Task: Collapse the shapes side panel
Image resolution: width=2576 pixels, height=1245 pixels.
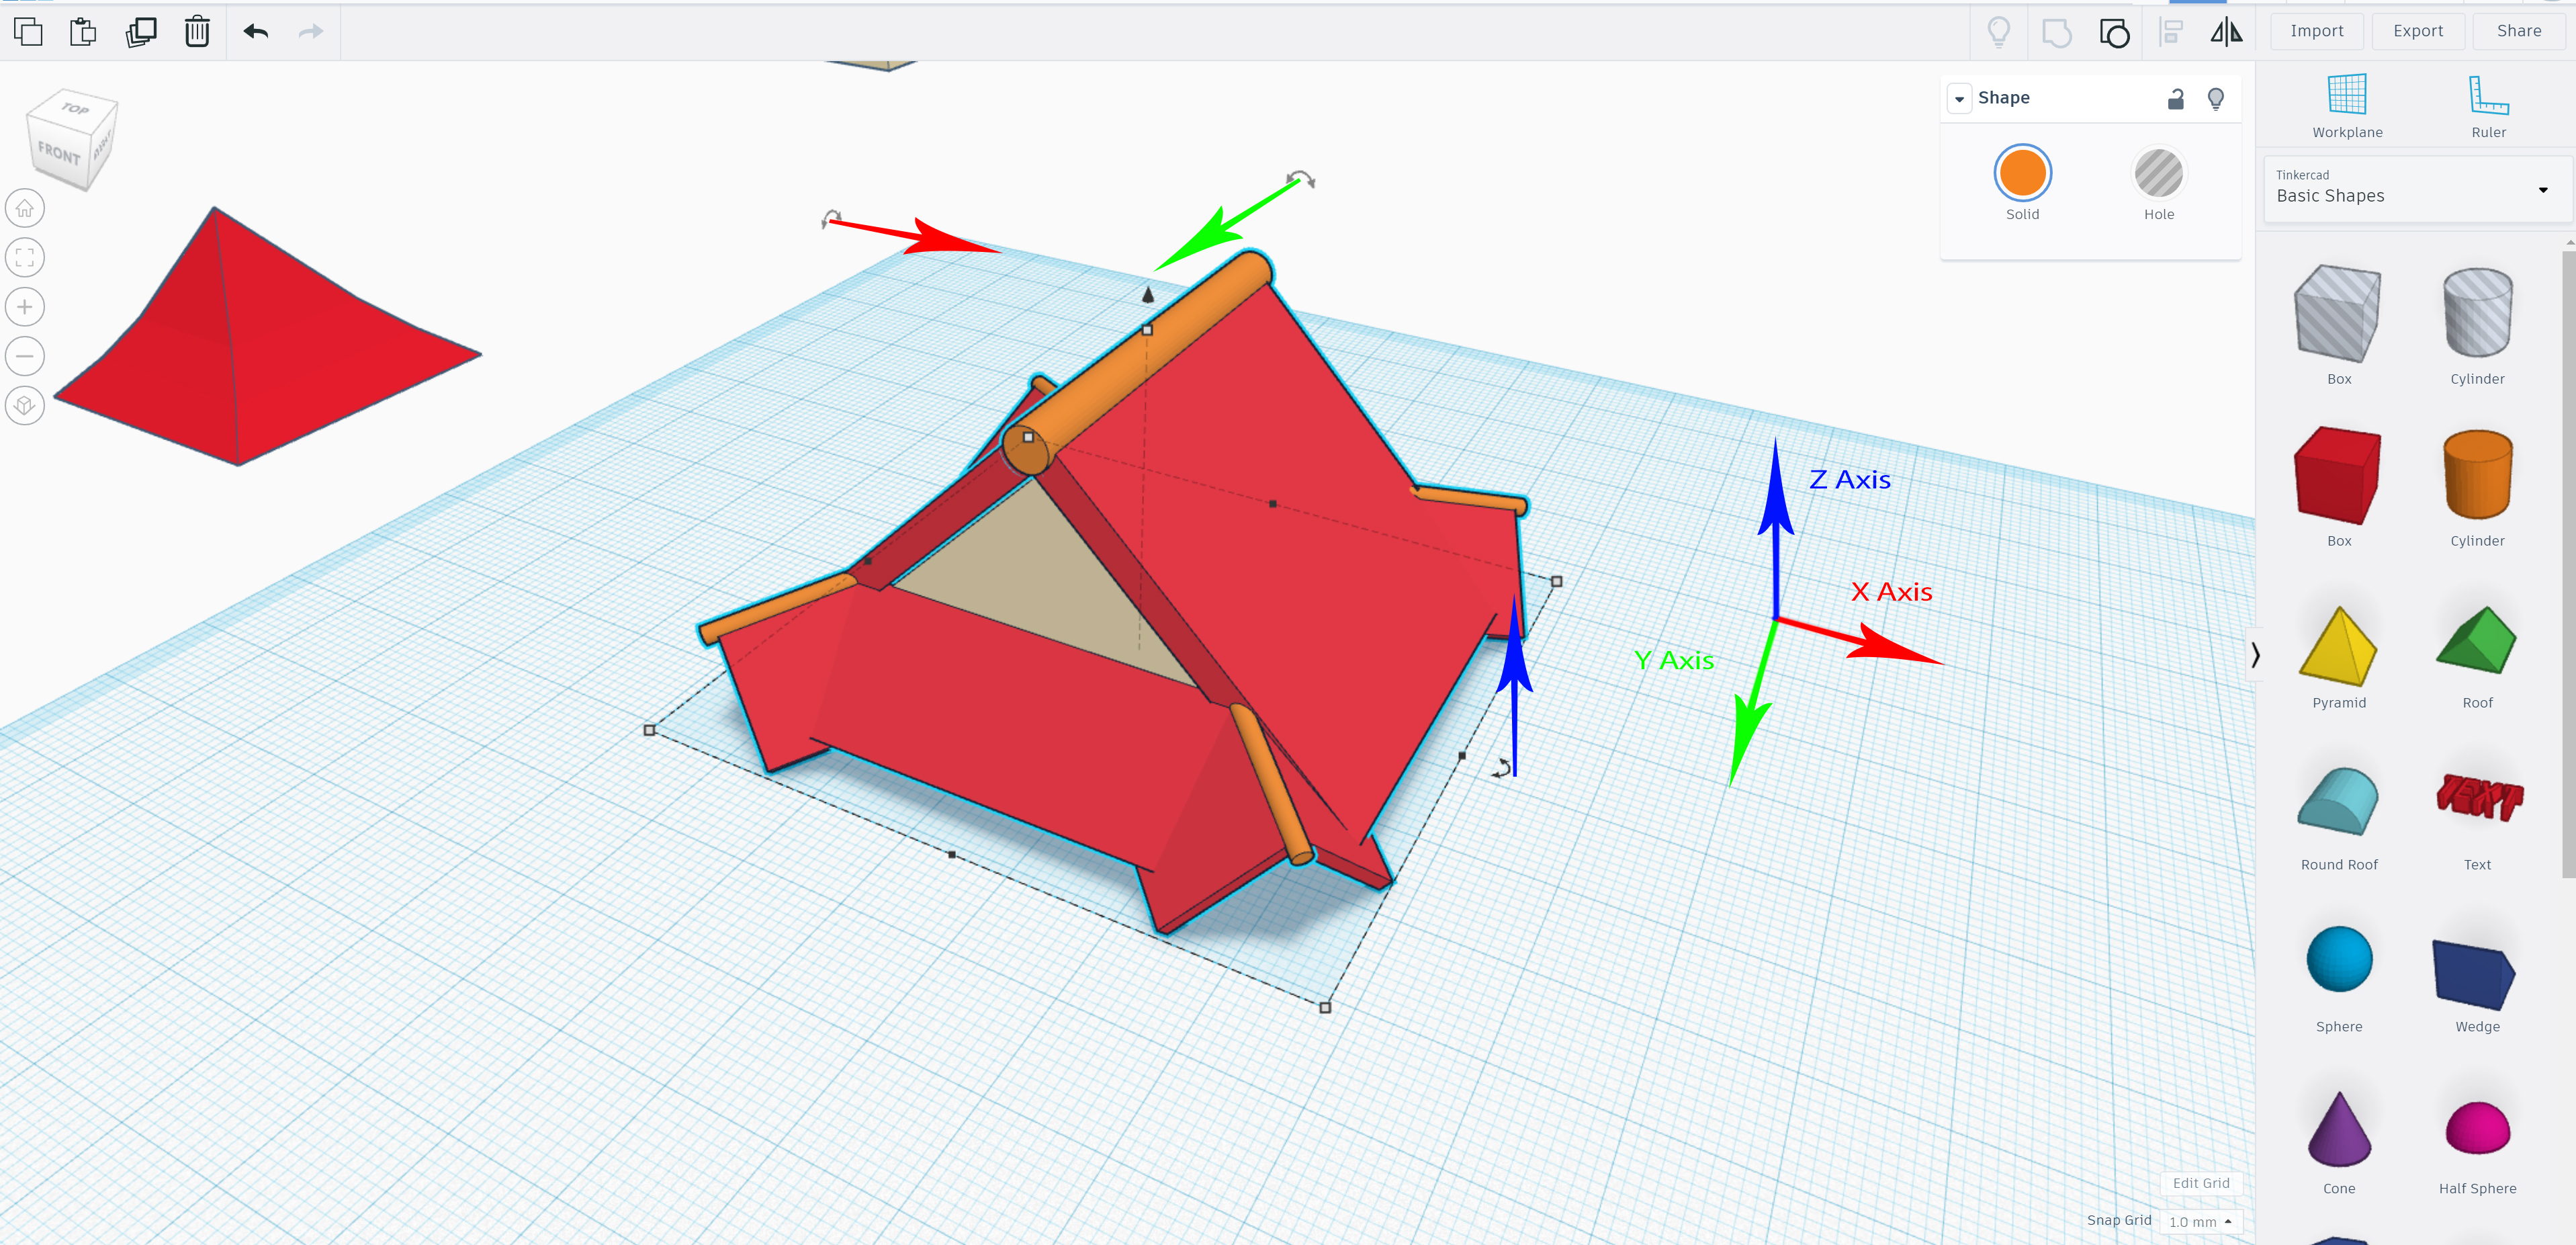Action: tap(2254, 655)
